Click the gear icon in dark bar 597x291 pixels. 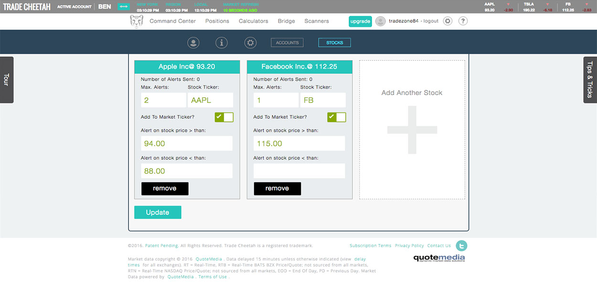(x=250, y=43)
